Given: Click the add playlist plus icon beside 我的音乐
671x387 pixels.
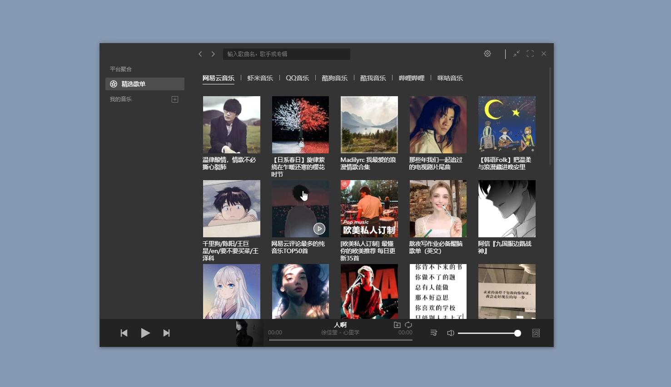Looking at the screenshot, I should (175, 99).
